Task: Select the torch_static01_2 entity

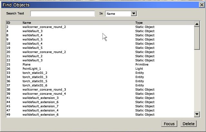Action: pyautogui.click(x=35, y=73)
